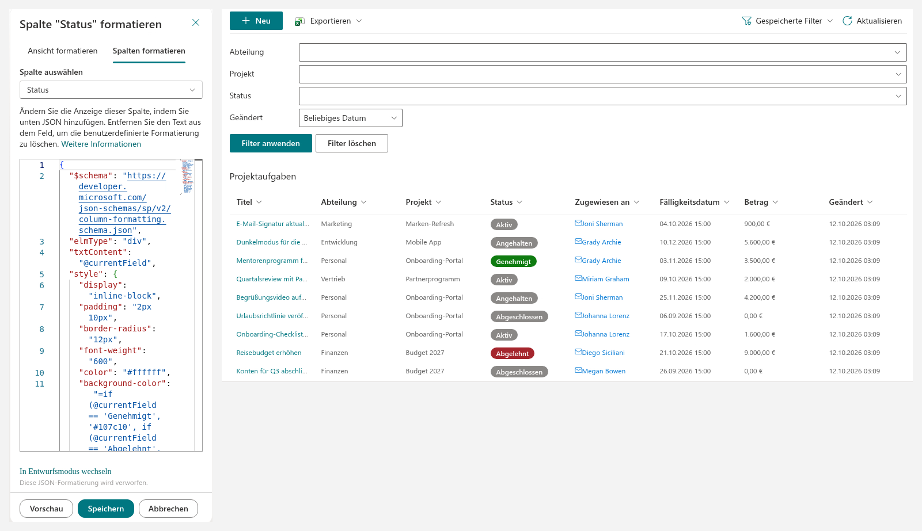Click inside the JSON code editor
Screen dimensions: 922x531
pyautogui.click(x=111, y=305)
